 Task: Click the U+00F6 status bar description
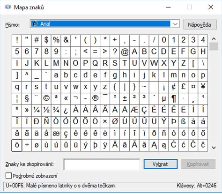(x=60, y=186)
